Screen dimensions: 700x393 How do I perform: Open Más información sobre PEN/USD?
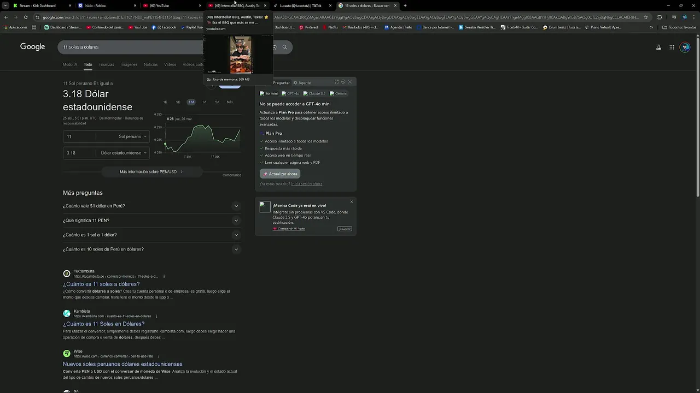tap(151, 171)
